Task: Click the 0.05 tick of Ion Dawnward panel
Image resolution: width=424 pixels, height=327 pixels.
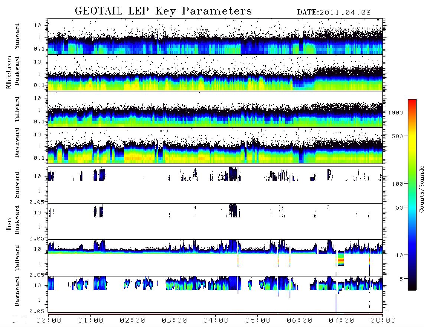Action: pyautogui.click(x=36, y=311)
